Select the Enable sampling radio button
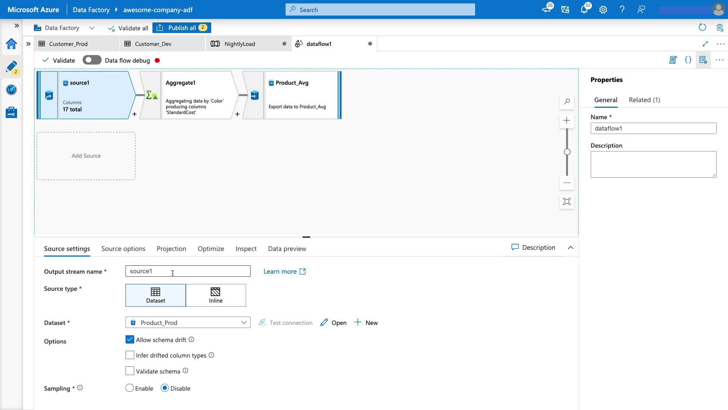 [130, 388]
